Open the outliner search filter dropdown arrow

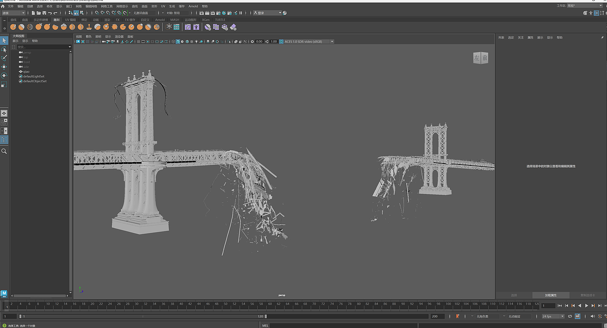click(70, 47)
